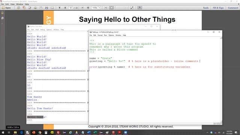
Task: Go to previous page with up arrow icon
Action: 59,8
